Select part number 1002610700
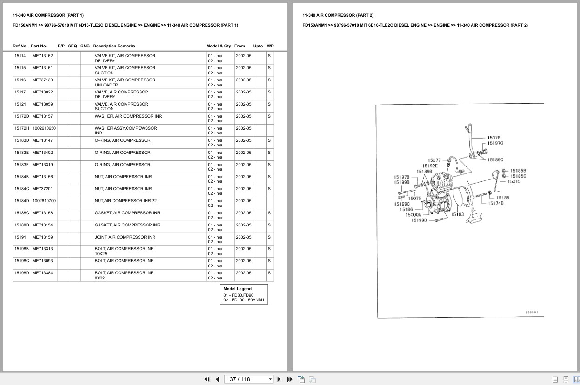Image resolution: width=580 pixels, height=385 pixels. (44, 201)
